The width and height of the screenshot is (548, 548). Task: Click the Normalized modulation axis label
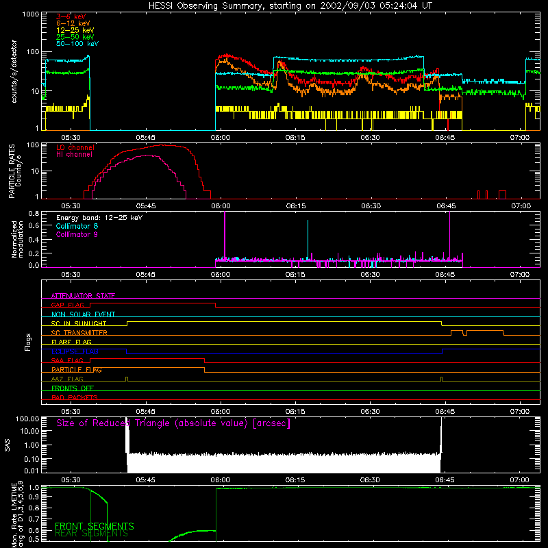(x=17, y=239)
